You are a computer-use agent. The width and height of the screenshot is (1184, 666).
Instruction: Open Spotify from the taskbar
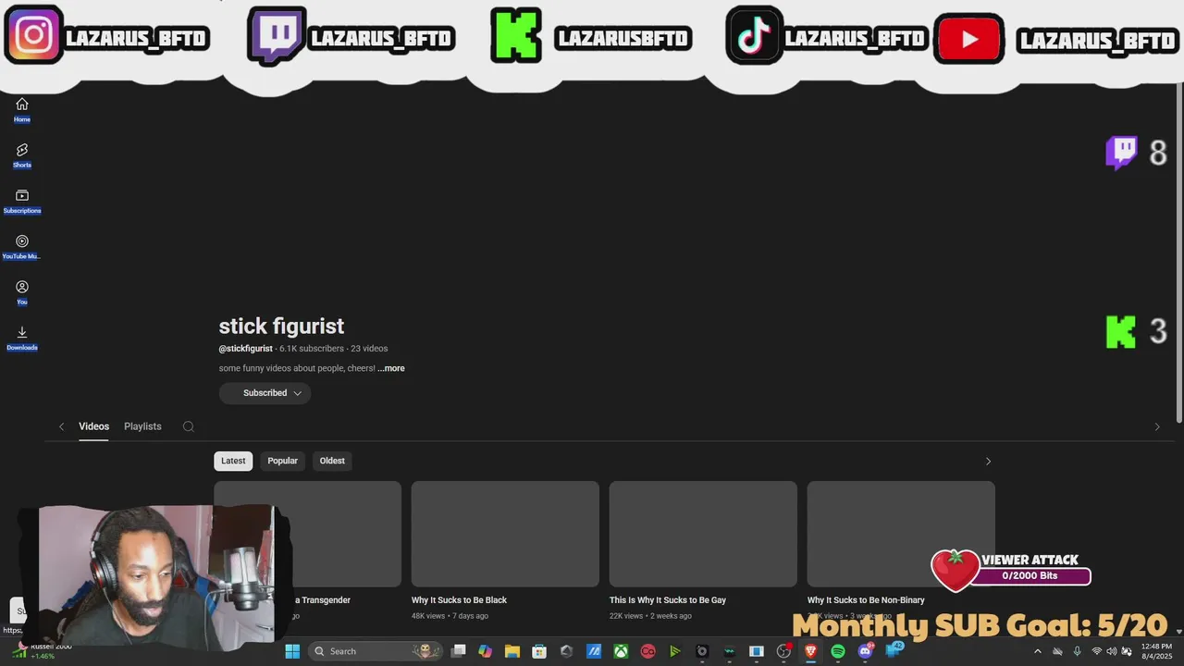(837, 651)
